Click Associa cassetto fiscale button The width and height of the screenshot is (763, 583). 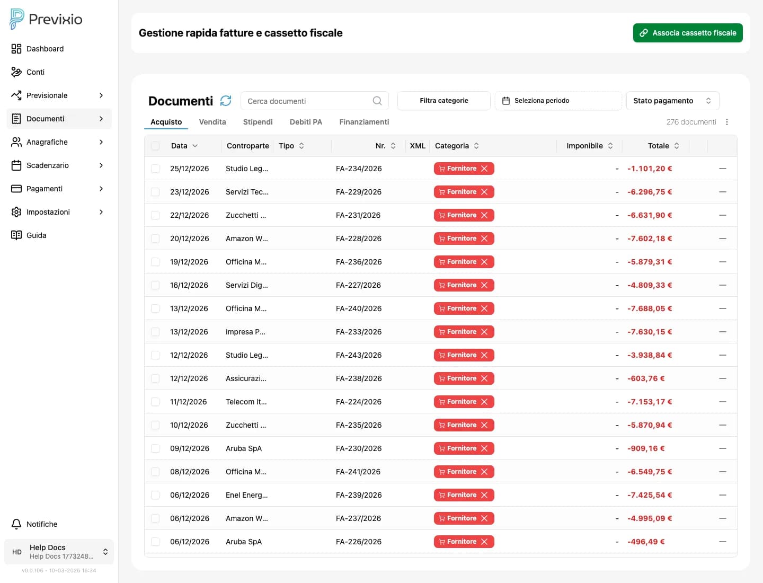(687, 33)
